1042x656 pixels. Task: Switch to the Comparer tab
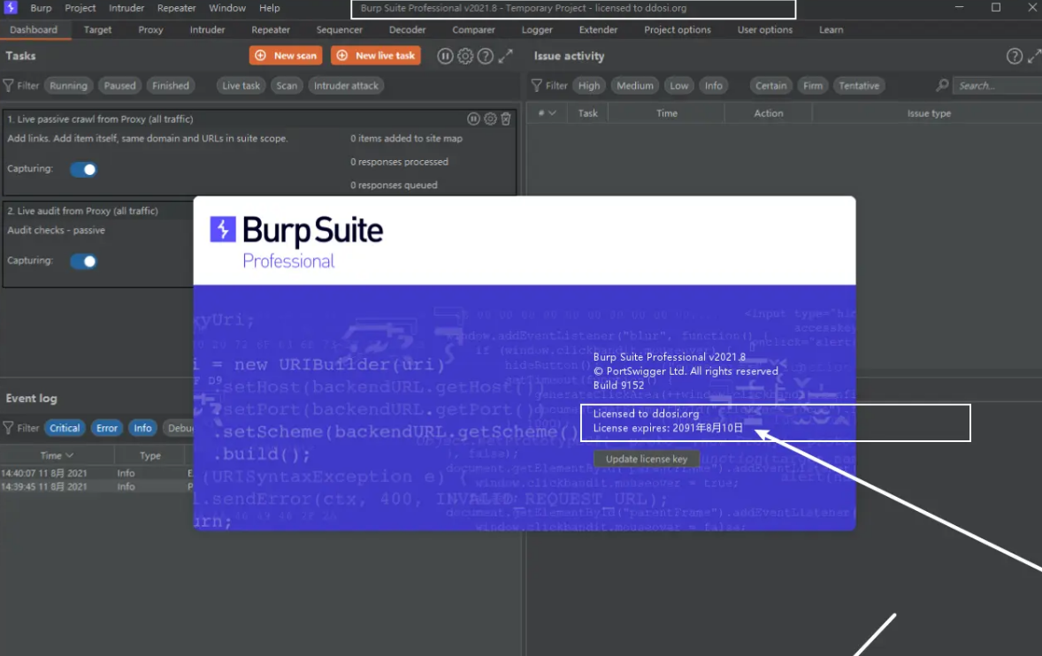pos(474,30)
